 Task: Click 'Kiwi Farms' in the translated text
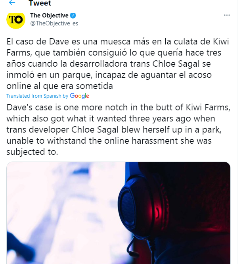tap(207, 108)
